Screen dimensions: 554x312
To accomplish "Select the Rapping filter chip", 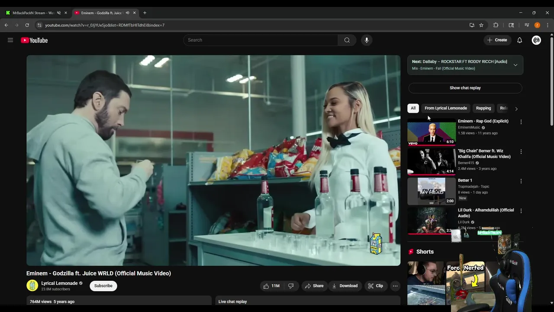I will coord(483,108).
